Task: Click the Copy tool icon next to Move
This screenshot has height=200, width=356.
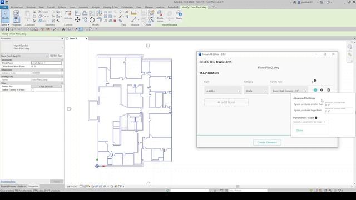Action: 85,20
